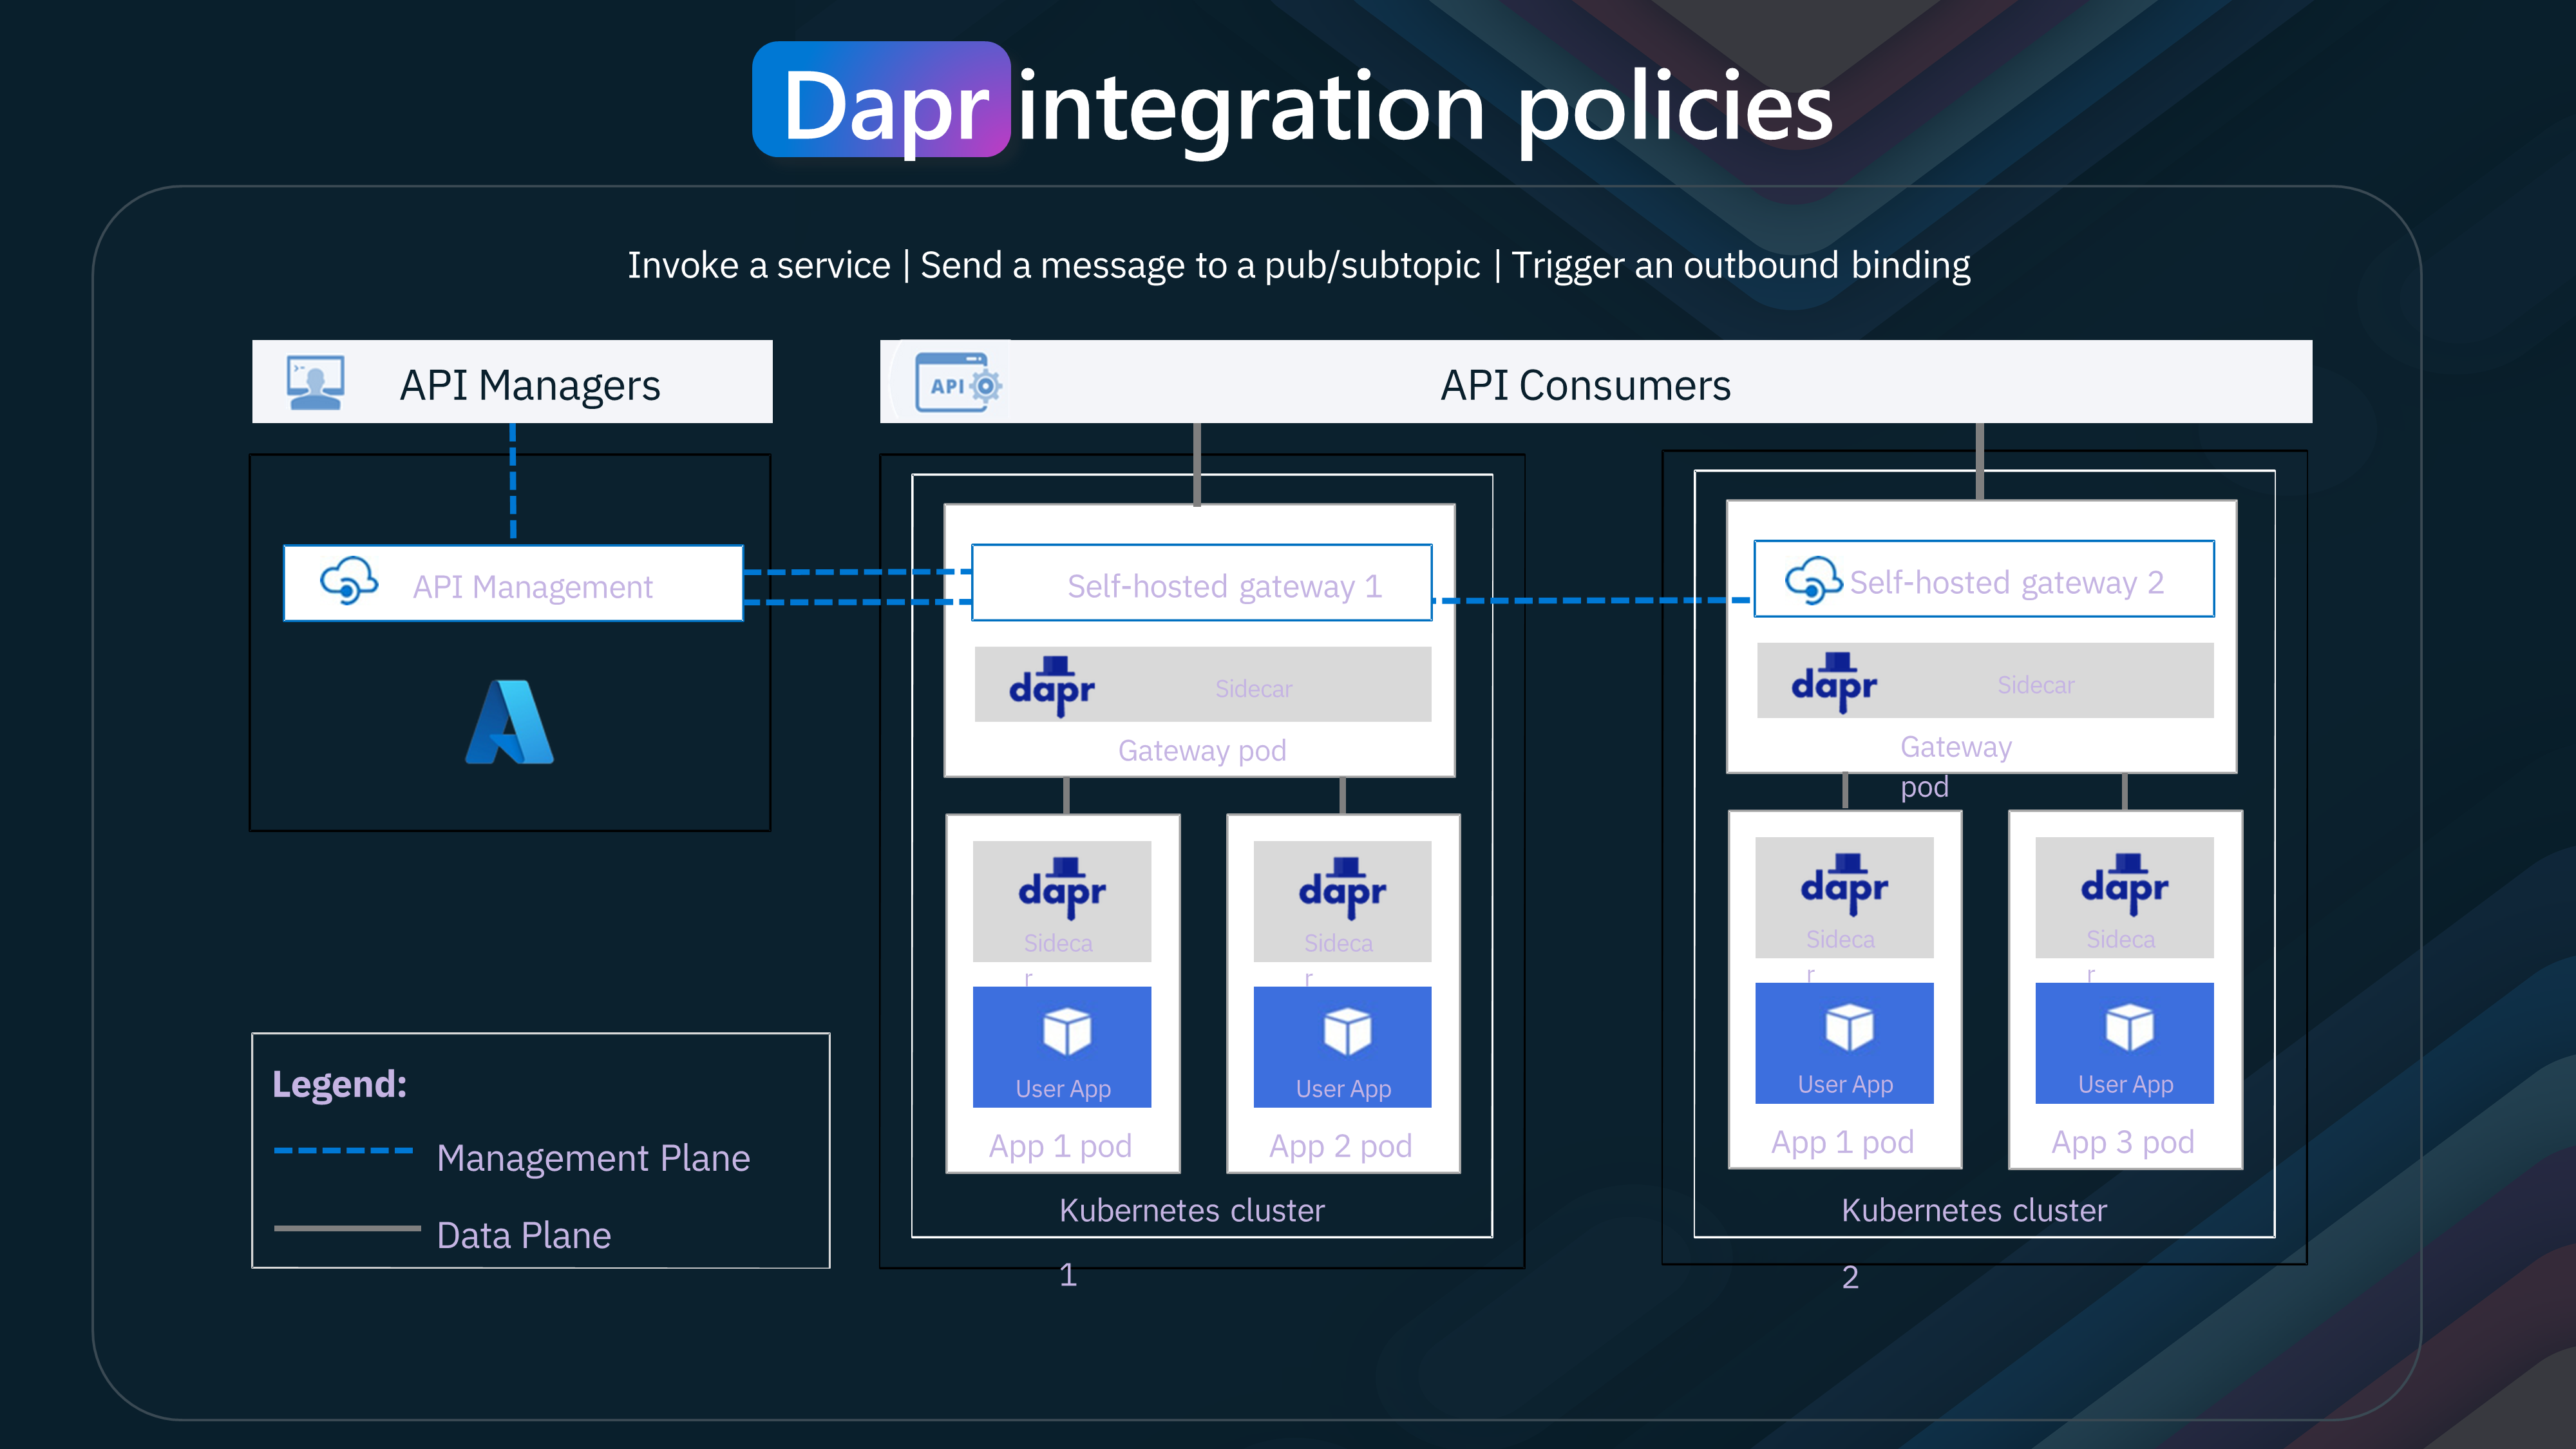Click 'Kubernetes cluster' label above number 2
This screenshot has height=1449, width=2576.
(x=1974, y=1210)
